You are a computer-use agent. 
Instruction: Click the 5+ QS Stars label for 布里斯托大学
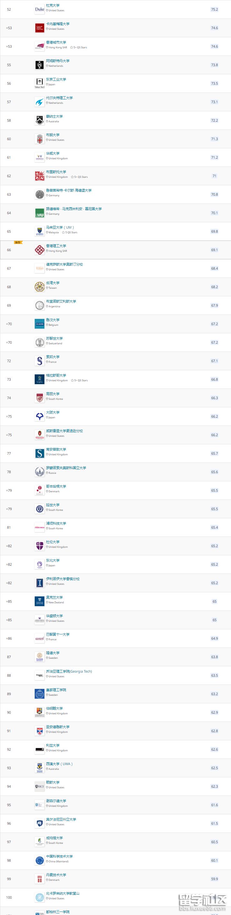(x=79, y=177)
